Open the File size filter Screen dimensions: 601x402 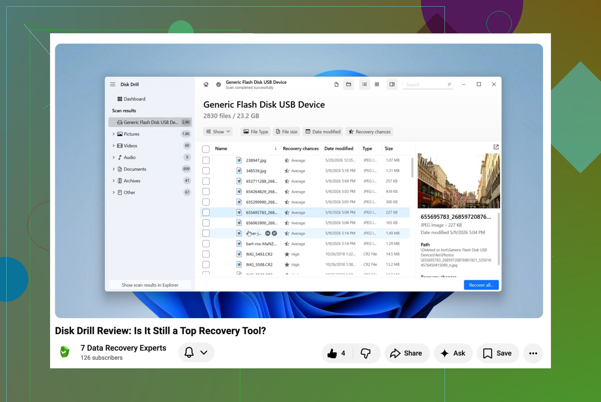[x=287, y=132]
